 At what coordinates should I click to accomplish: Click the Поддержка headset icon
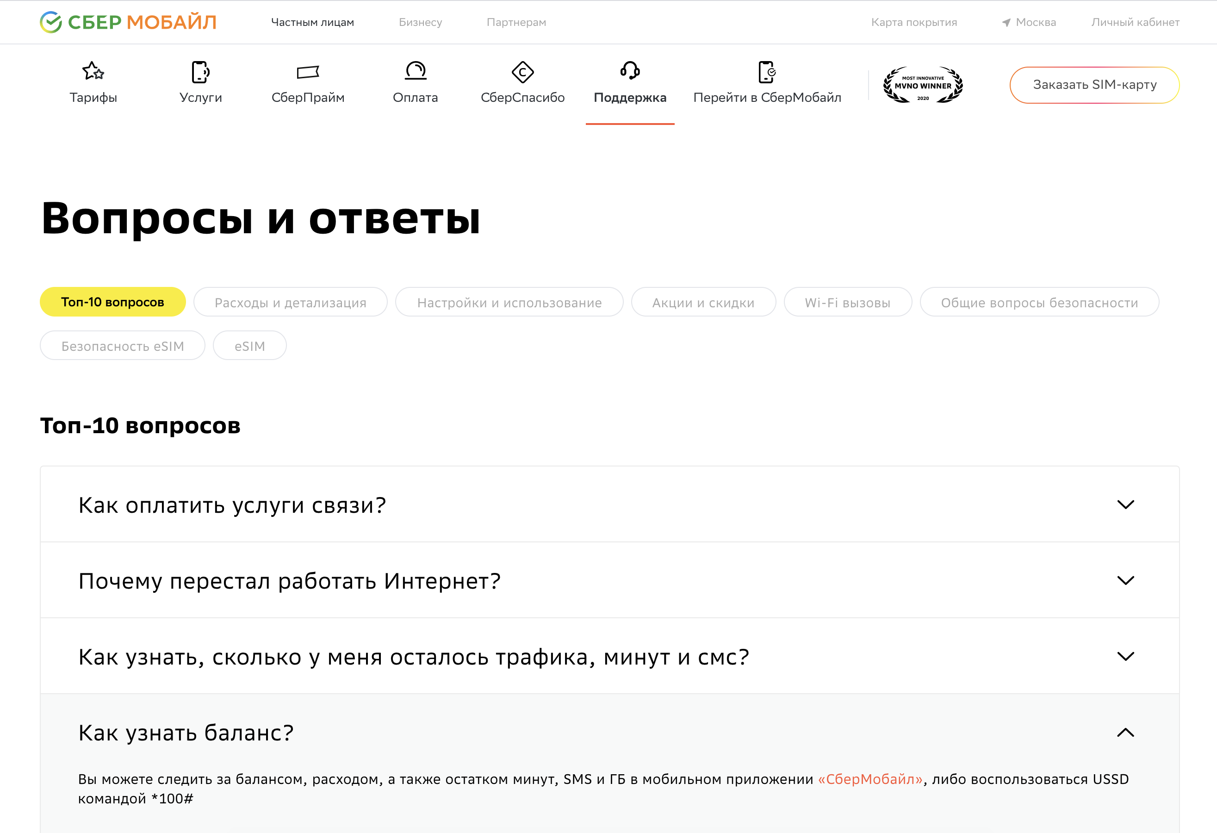[x=630, y=72]
